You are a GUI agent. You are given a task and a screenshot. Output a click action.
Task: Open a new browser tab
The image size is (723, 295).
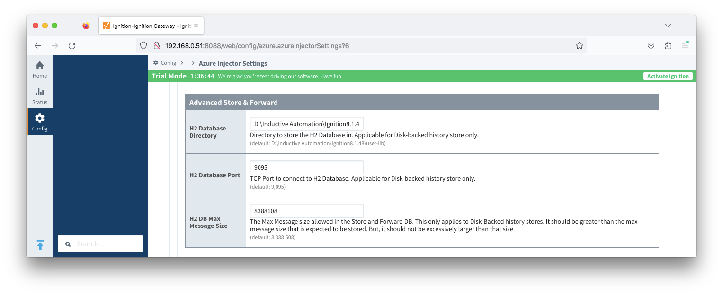(x=214, y=26)
